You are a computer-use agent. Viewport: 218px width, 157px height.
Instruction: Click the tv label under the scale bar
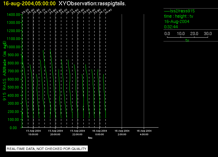[x=187, y=40]
